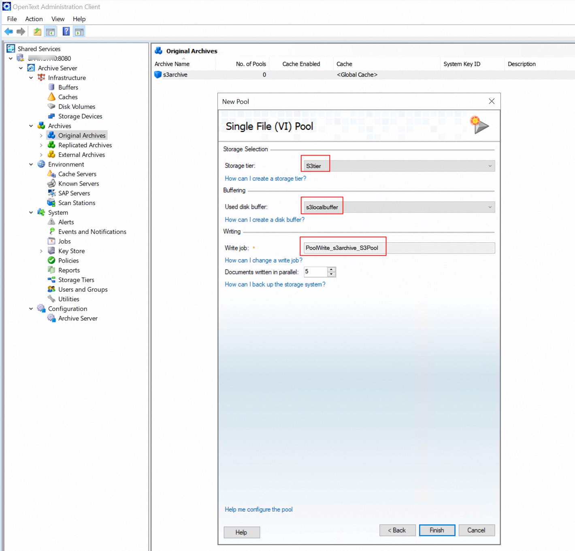Collapse the Archive Server node below the server
The width and height of the screenshot is (575, 551).
pyautogui.click(x=21, y=68)
